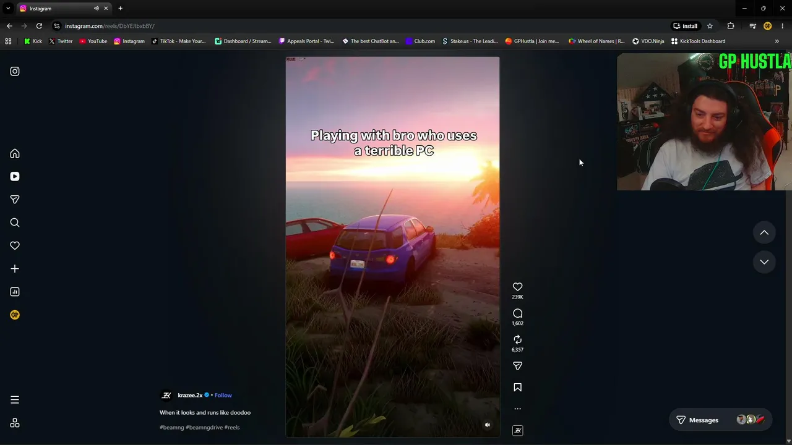Viewport: 792px width, 445px height.
Task: Open the browser Extensions puzzle icon
Action: click(x=731, y=26)
